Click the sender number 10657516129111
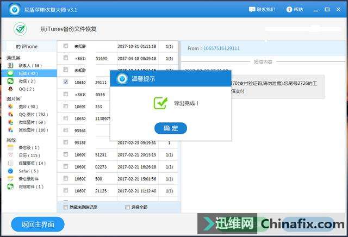 pyautogui.click(x=221, y=48)
